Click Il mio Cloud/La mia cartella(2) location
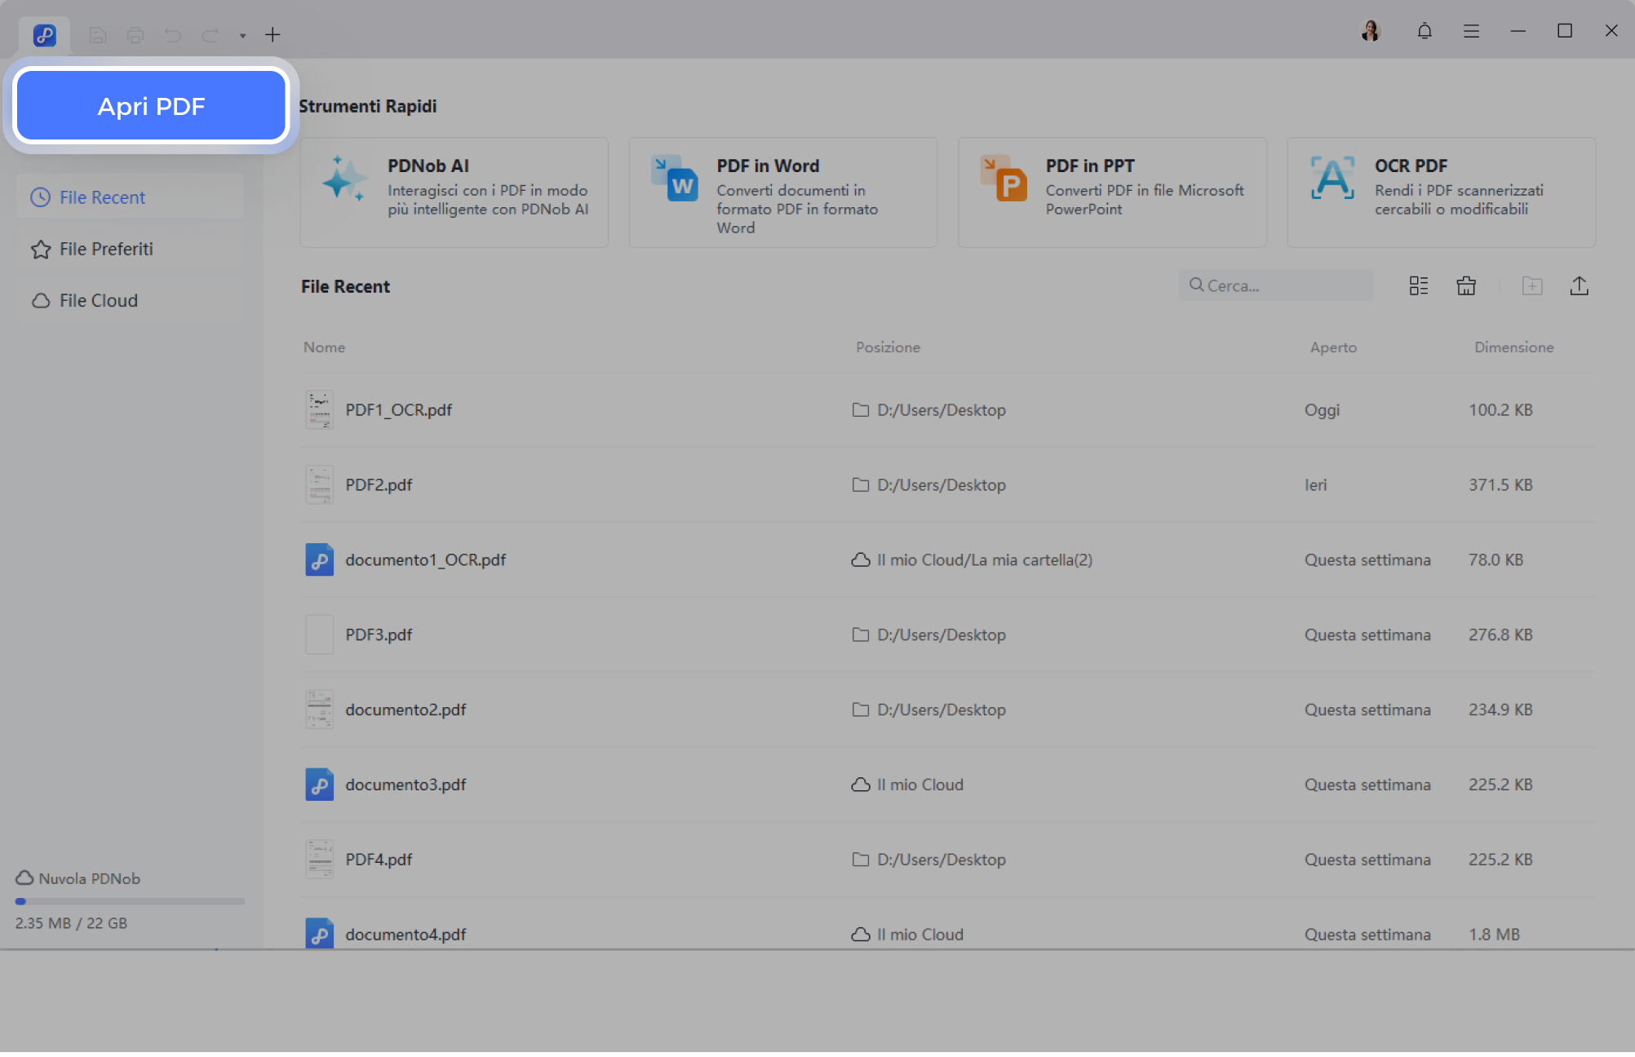This screenshot has width=1635, height=1057. pos(984,559)
